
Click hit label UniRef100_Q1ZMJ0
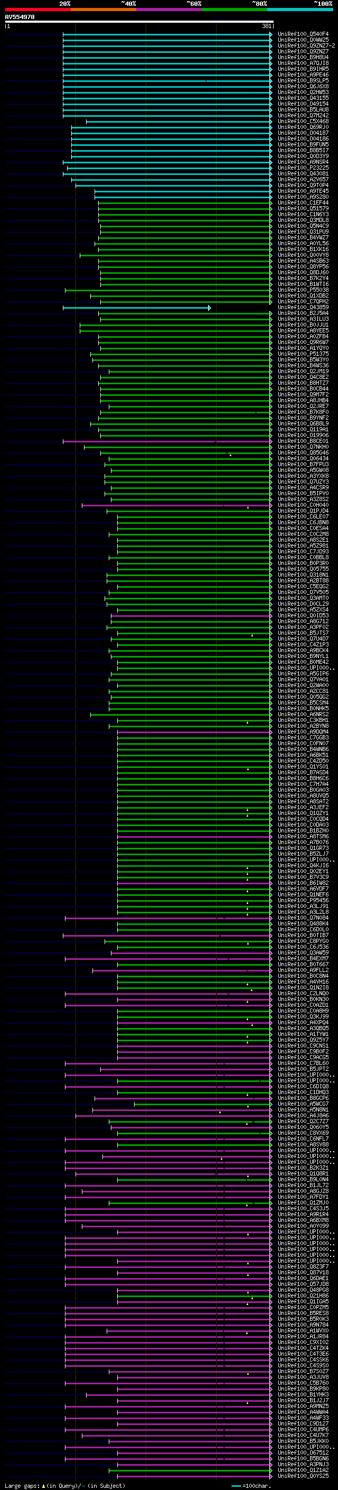tap(303, 1202)
